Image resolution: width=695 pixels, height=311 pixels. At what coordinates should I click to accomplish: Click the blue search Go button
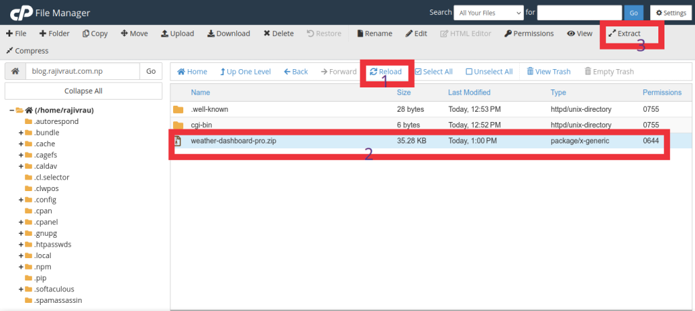(x=633, y=13)
